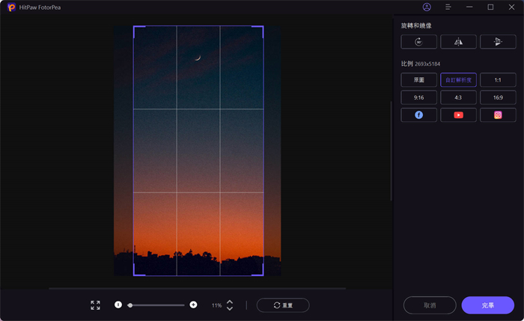524x321 pixels.
Task: Click the zoom slider handle
Action: click(130, 305)
